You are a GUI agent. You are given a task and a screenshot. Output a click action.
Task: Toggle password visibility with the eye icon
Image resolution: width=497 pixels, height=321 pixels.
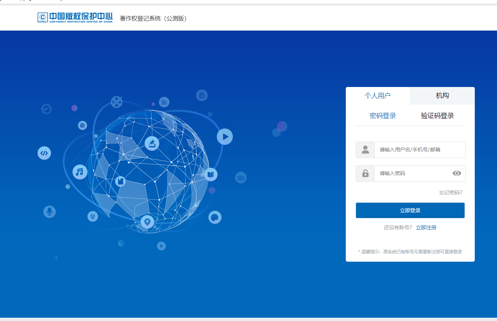pos(457,173)
